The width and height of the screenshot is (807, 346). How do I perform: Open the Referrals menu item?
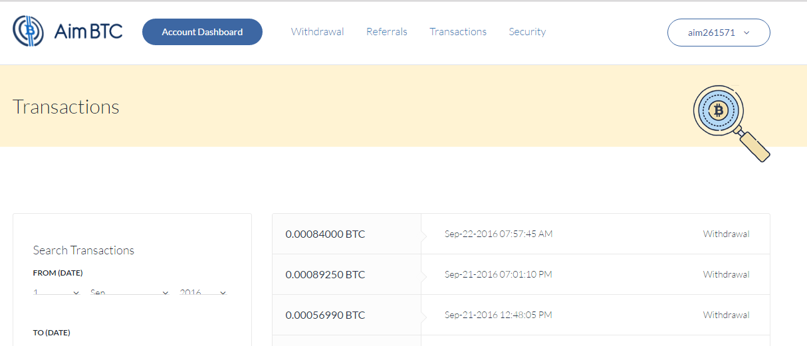[386, 32]
